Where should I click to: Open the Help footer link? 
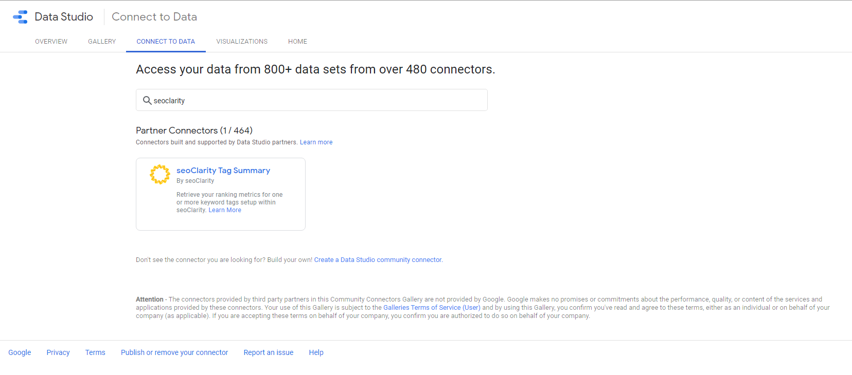coord(316,352)
